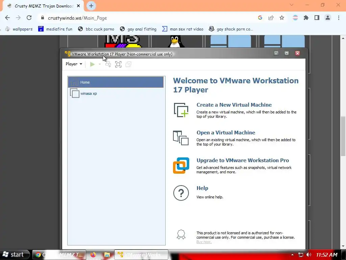
Task: Click the winasa xp VM icon
Action: click(x=75, y=93)
